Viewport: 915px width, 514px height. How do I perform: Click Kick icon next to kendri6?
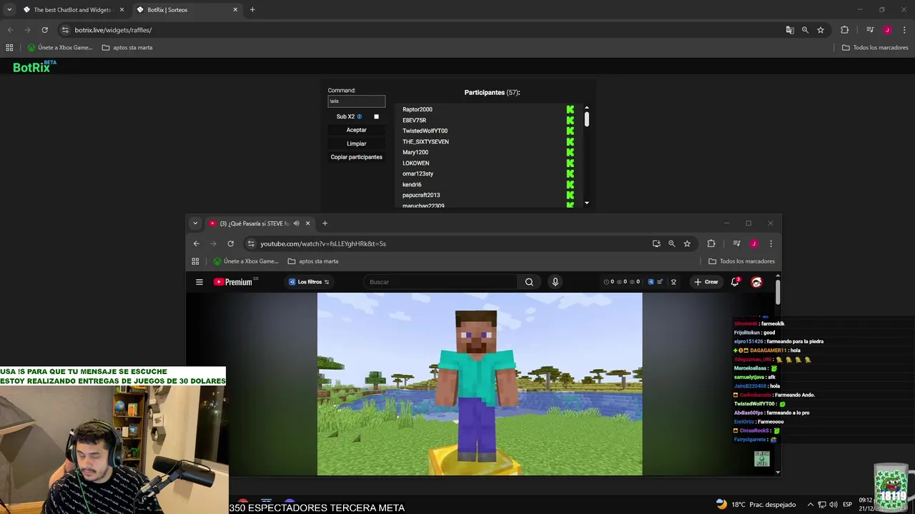570,185
